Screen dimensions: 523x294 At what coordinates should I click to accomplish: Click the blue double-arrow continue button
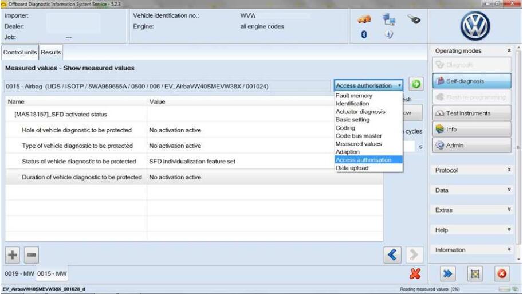click(447, 274)
